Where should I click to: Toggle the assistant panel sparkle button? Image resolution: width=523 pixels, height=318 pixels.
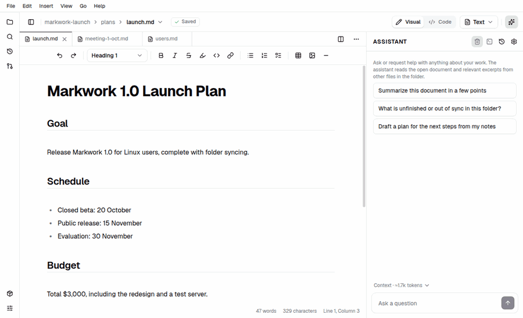tap(511, 22)
